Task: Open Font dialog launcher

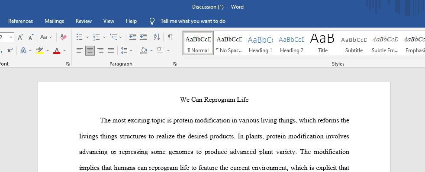Action: click(68, 64)
